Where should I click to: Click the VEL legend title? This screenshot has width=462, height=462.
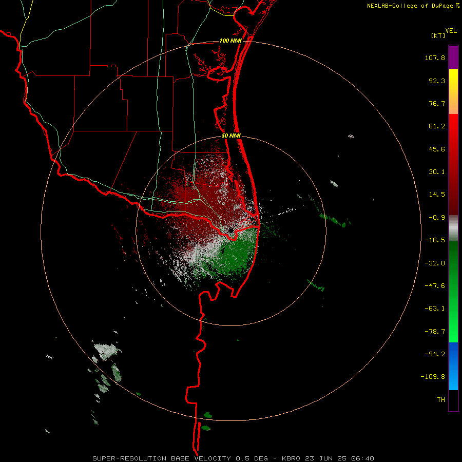coord(451,31)
